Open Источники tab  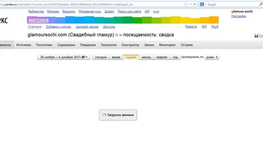pyautogui.click(x=24, y=45)
